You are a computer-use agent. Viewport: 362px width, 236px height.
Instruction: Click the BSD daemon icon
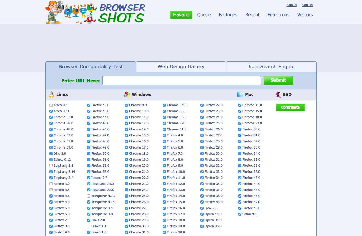pyautogui.click(x=278, y=95)
